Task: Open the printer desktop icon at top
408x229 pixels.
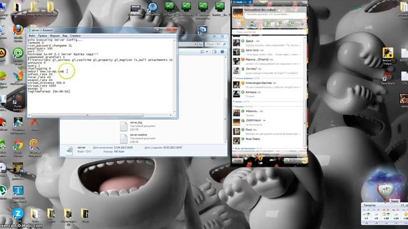Action: 135,10
